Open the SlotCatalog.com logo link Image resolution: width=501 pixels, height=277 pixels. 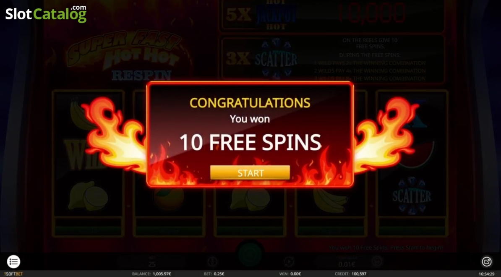(x=46, y=13)
